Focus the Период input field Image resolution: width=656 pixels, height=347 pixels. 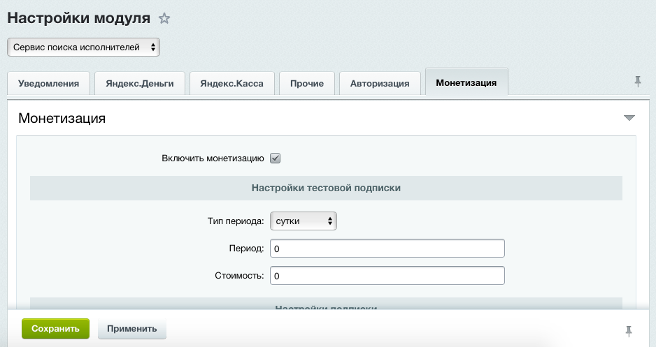(387, 249)
